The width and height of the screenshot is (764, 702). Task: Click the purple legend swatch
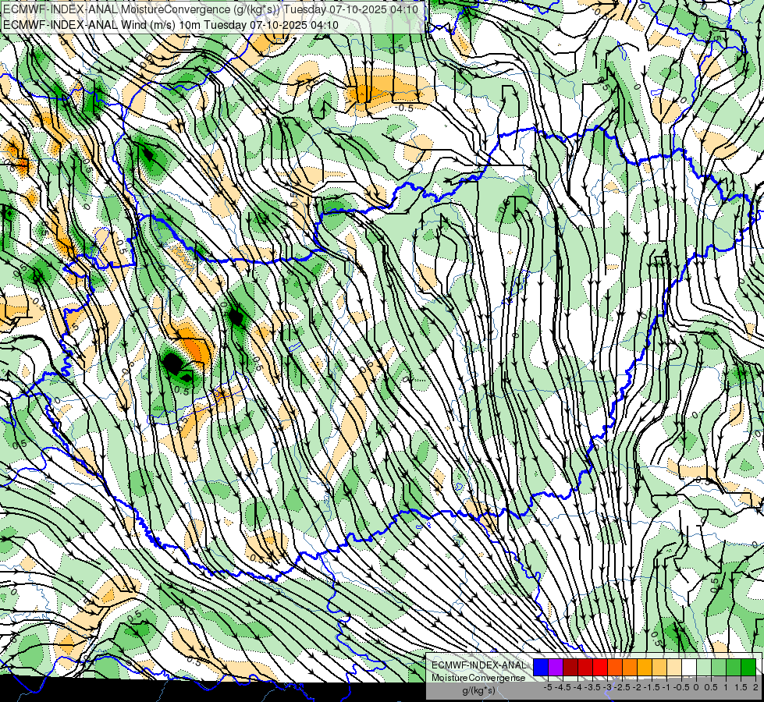tap(556, 667)
